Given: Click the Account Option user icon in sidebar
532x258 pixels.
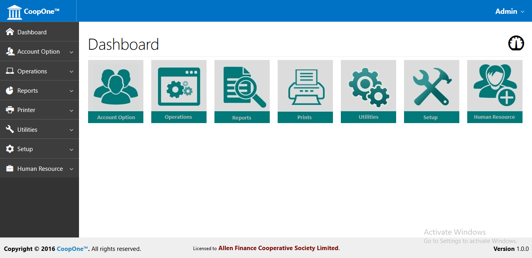Looking at the screenshot, I should pyautogui.click(x=10, y=51).
